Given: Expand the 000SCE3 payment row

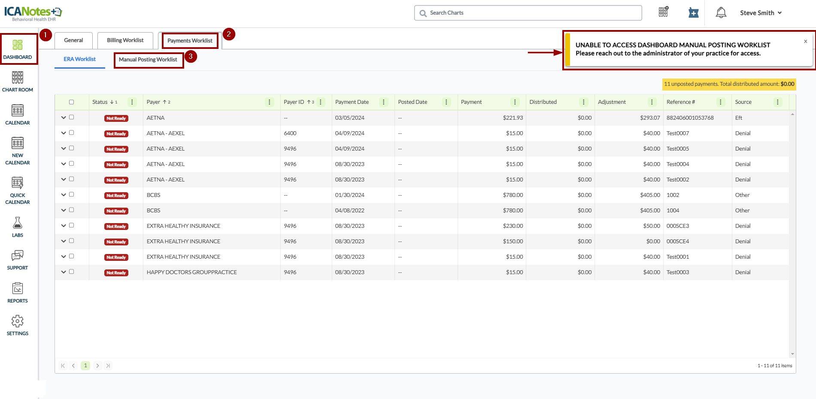Looking at the screenshot, I should pos(64,226).
